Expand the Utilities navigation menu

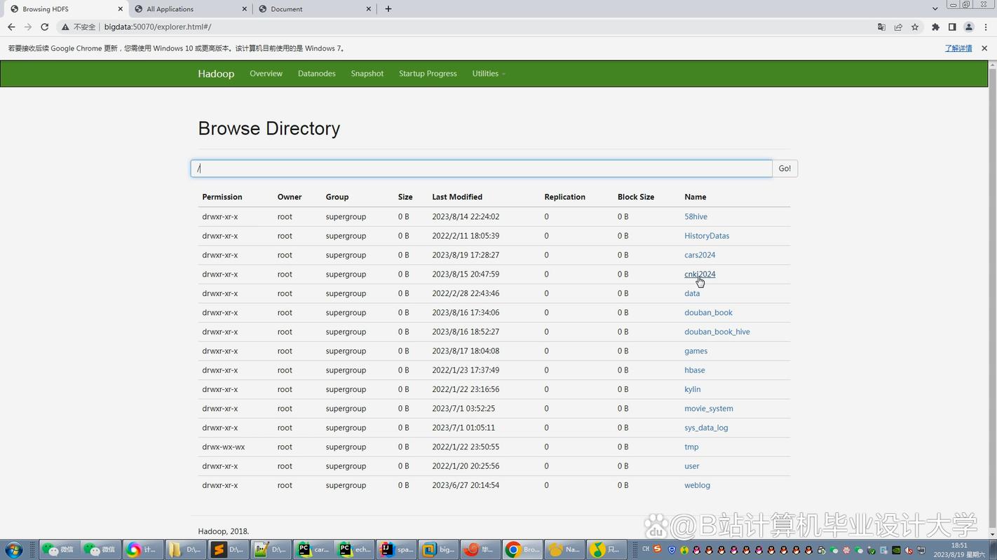click(x=487, y=73)
